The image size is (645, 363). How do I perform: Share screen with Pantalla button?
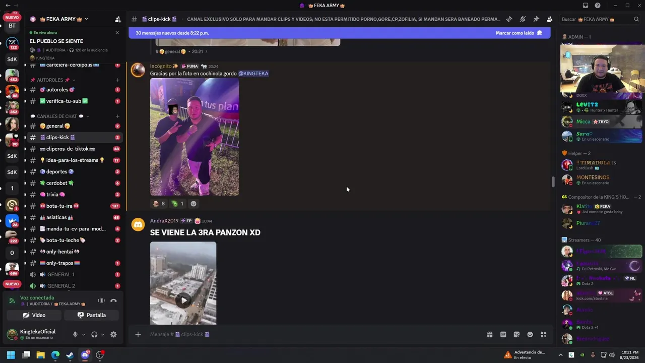click(92, 315)
